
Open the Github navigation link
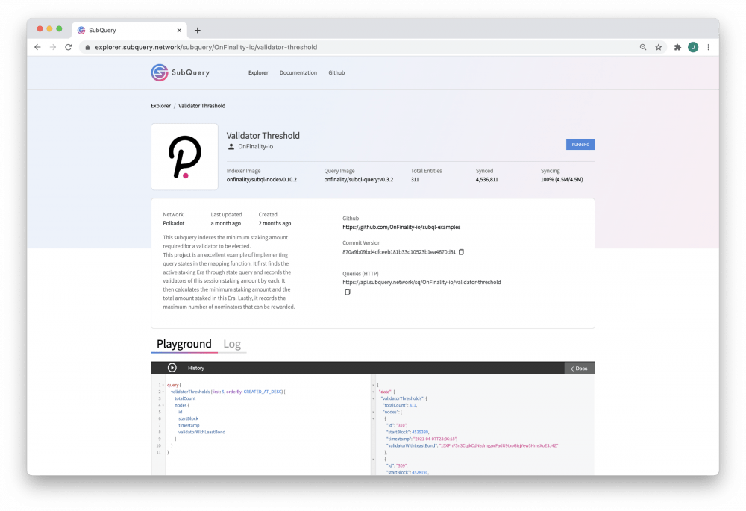click(336, 73)
